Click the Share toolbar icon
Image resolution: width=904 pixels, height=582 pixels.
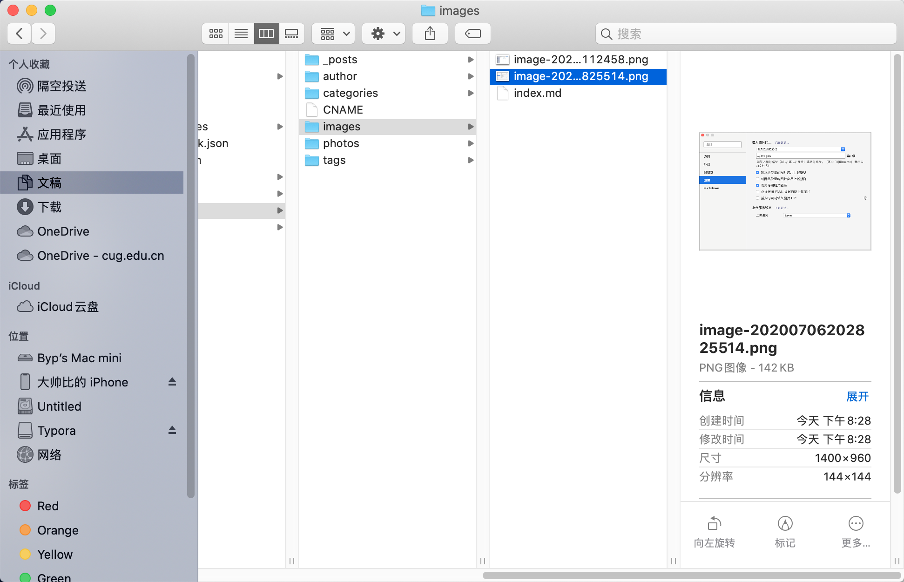coord(430,34)
